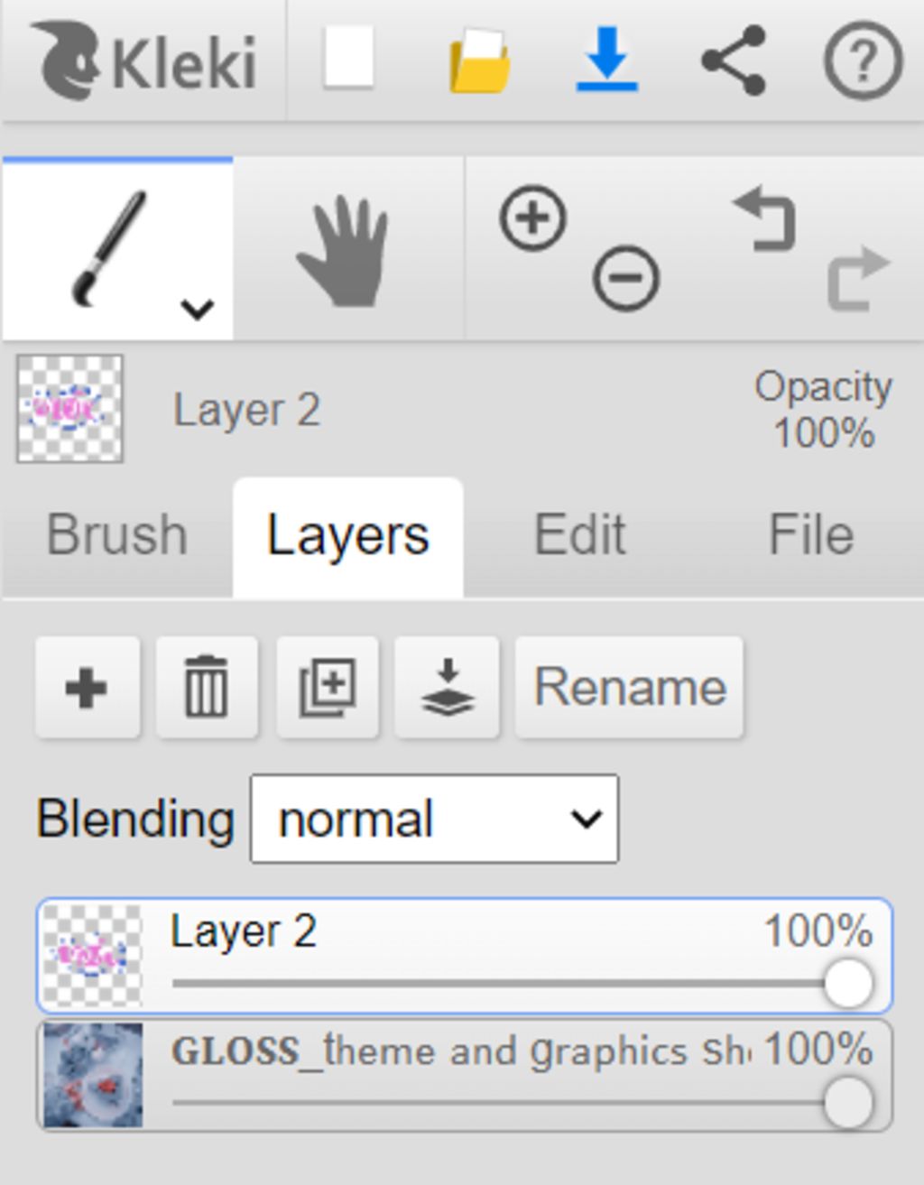Zoom in with the plus magnifier
924x1185 pixels.
(532, 218)
